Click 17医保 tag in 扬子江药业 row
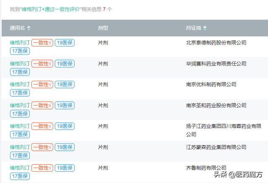The width and height of the screenshot is (268, 183). (20, 135)
